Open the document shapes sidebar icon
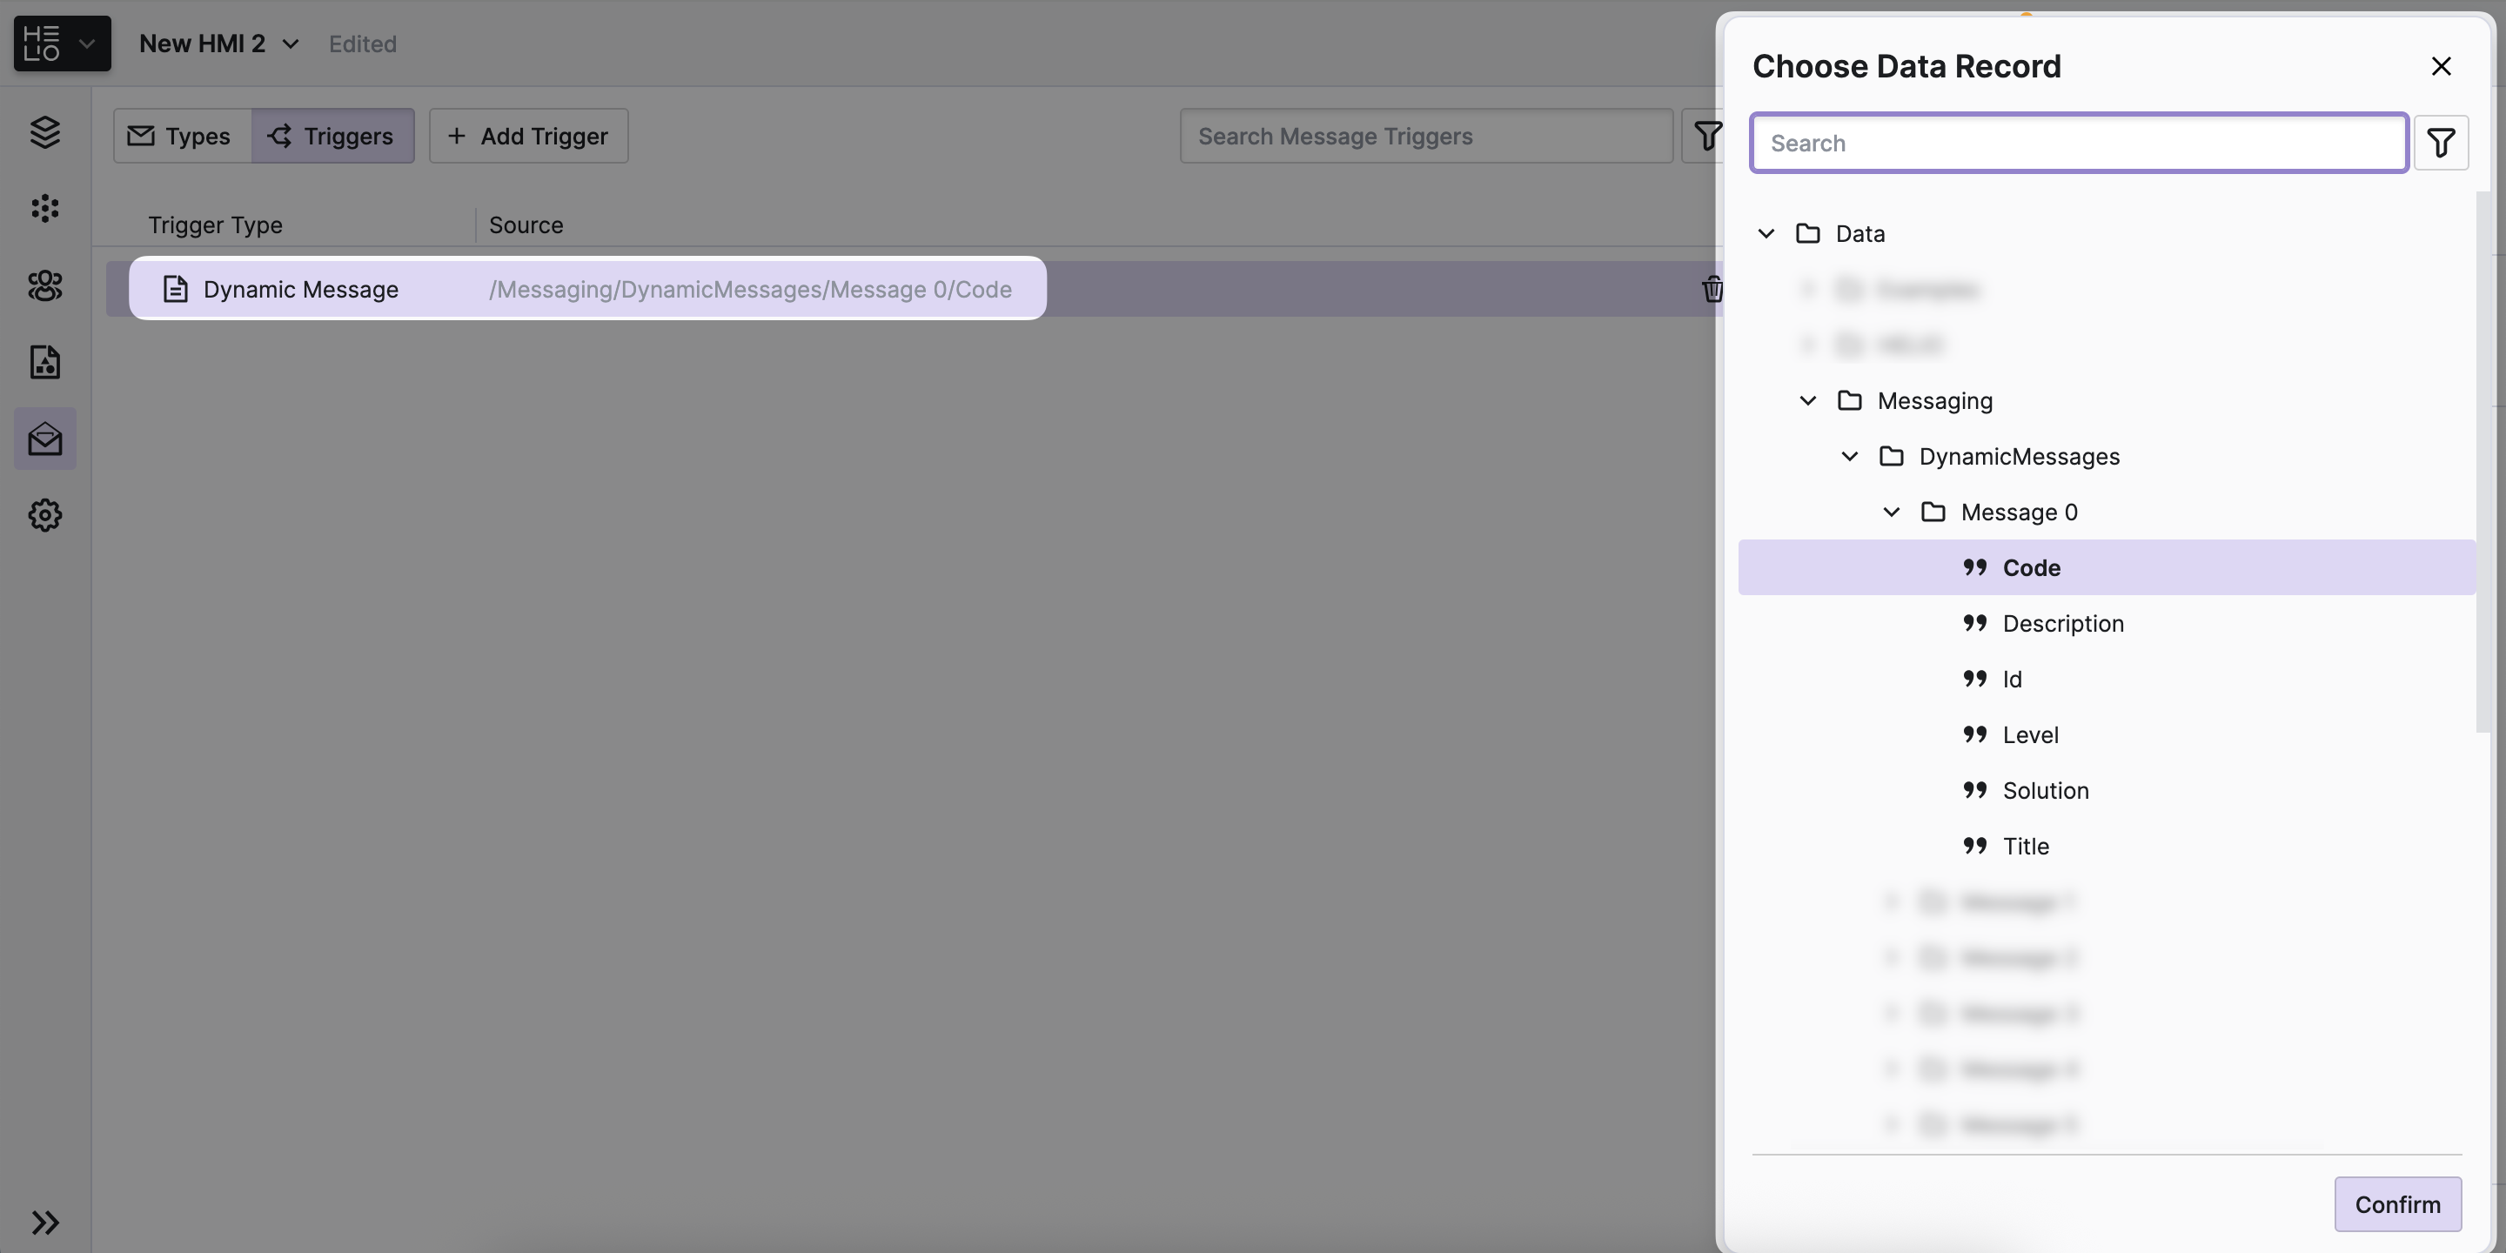 [x=44, y=362]
